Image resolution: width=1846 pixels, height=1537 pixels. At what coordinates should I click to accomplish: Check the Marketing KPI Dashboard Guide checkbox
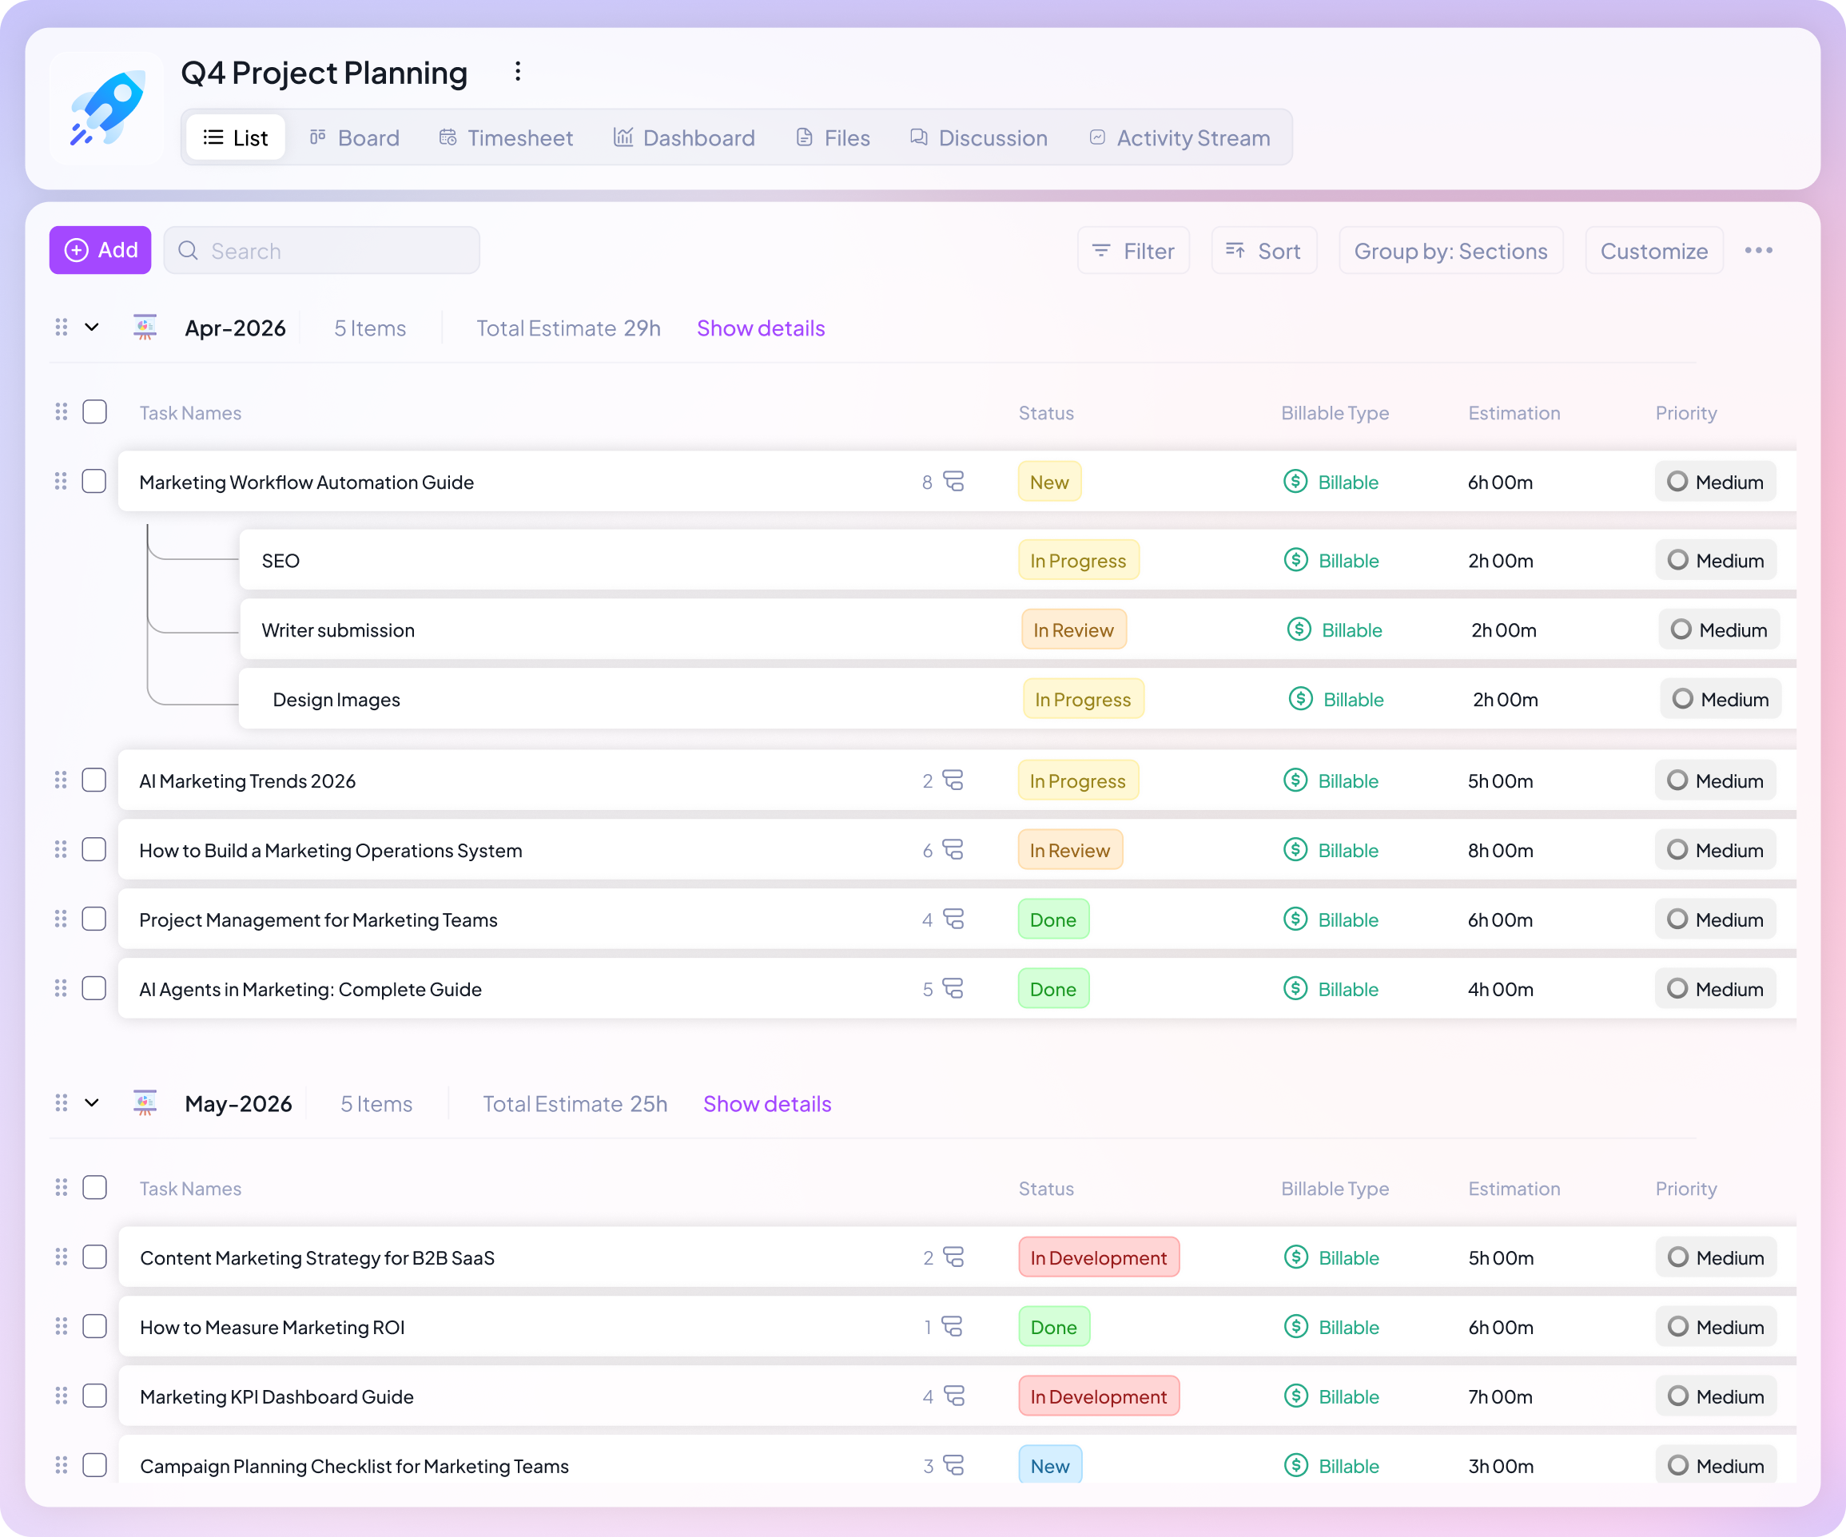[x=95, y=1396]
